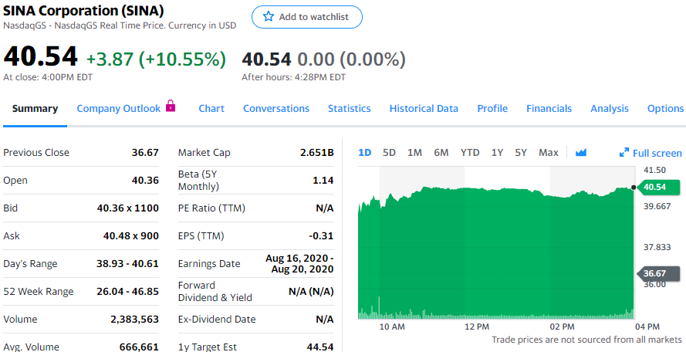Click the Full screen expand arrows icon
686x352 pixels.
(624, 154)
